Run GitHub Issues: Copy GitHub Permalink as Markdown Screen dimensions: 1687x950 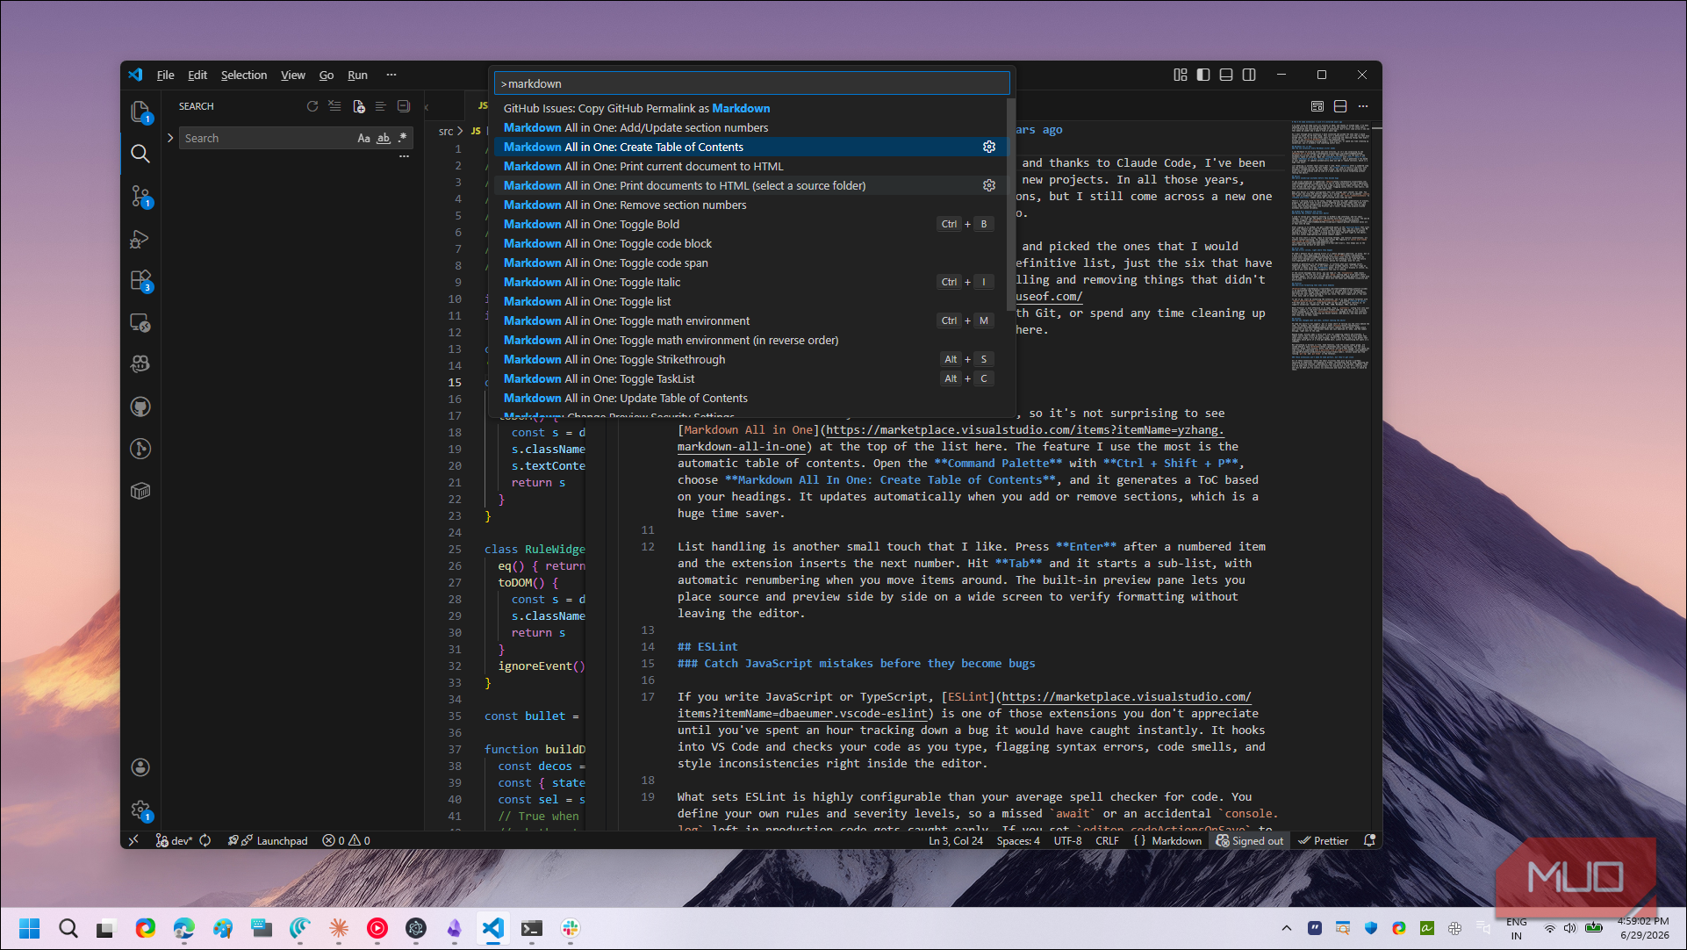pos(750,108)
